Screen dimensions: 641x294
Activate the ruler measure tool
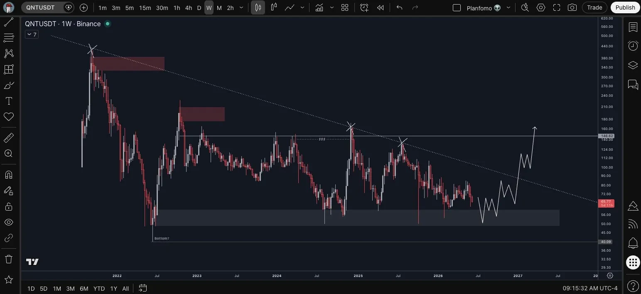[x=9, y=137]
